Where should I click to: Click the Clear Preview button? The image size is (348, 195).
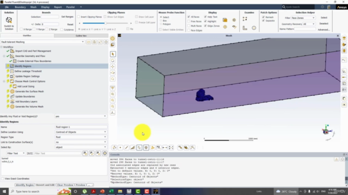tap(65, 185)
